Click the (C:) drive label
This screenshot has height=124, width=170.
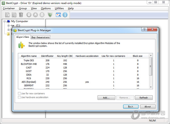tap(18, 25)
